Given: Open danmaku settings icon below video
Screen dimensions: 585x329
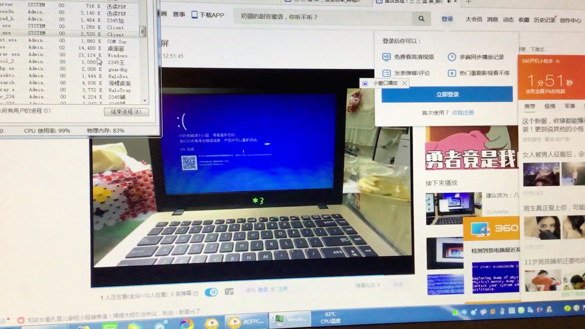Looking at the screenshot, I should pos(229,292).
